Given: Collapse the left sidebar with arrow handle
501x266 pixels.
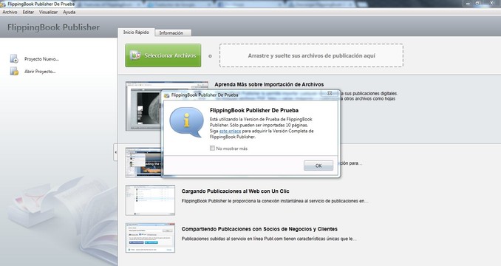Looking at the screenshot, I should point(116,152).
